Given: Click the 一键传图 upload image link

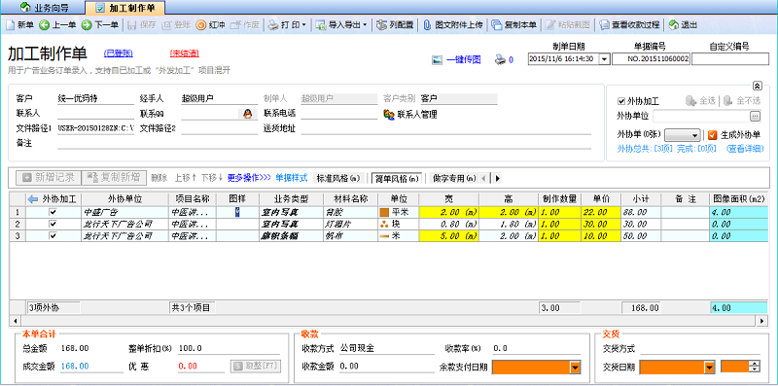Looking at the screenshot, I should 456,60.
